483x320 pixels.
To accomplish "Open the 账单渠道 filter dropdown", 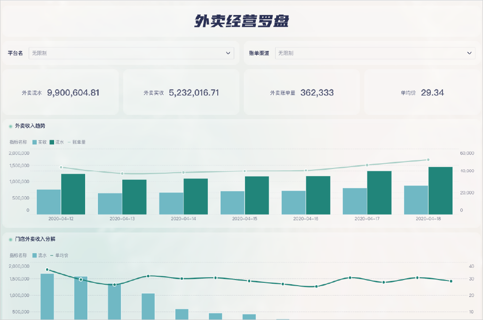I will (375, 53).
